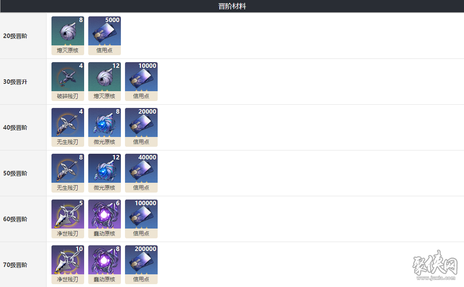Open the juxia.com watermark logo
This screenshot has height=287, width=464.
pos(435,265)
